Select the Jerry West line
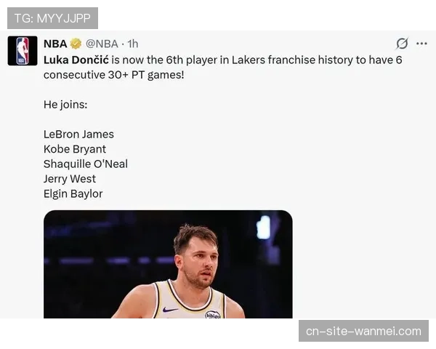Screen dimensions: 436x349 pyautogui.click(x=70, y=179)
